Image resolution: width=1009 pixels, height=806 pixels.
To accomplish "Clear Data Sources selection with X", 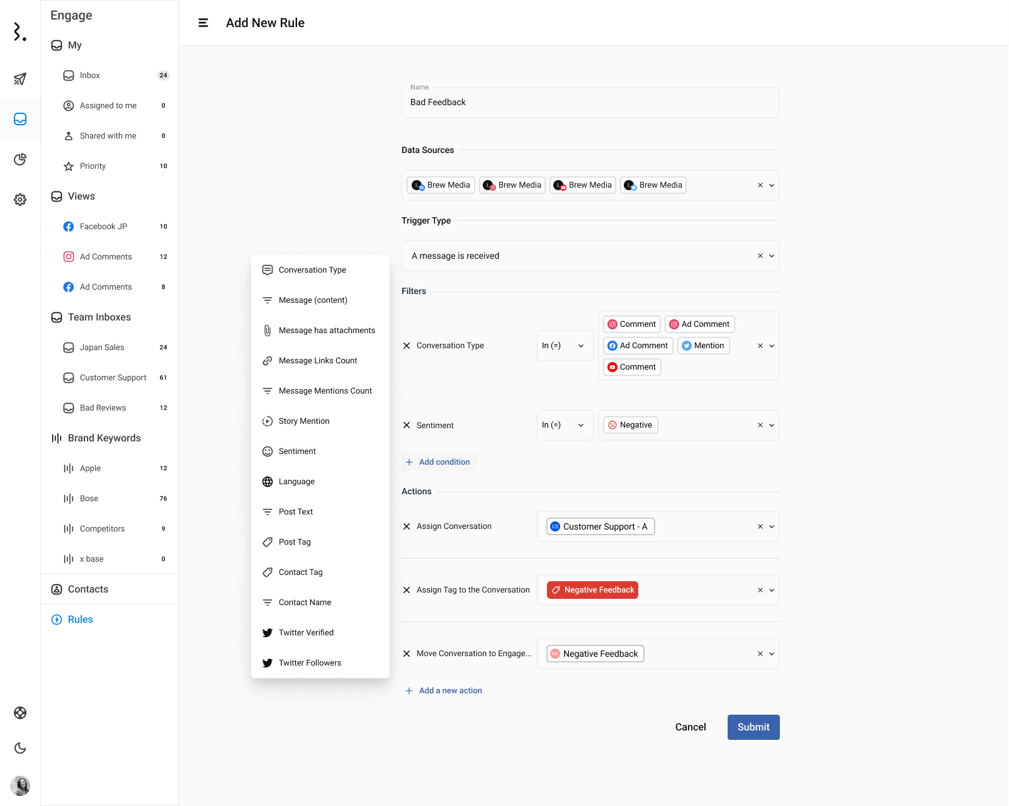I will coord(760,185).
